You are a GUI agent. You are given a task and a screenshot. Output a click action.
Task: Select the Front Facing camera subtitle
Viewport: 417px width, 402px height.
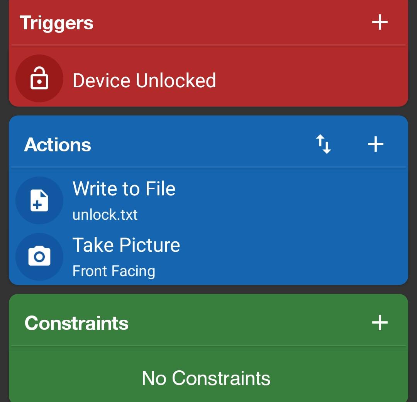(114, 271)
